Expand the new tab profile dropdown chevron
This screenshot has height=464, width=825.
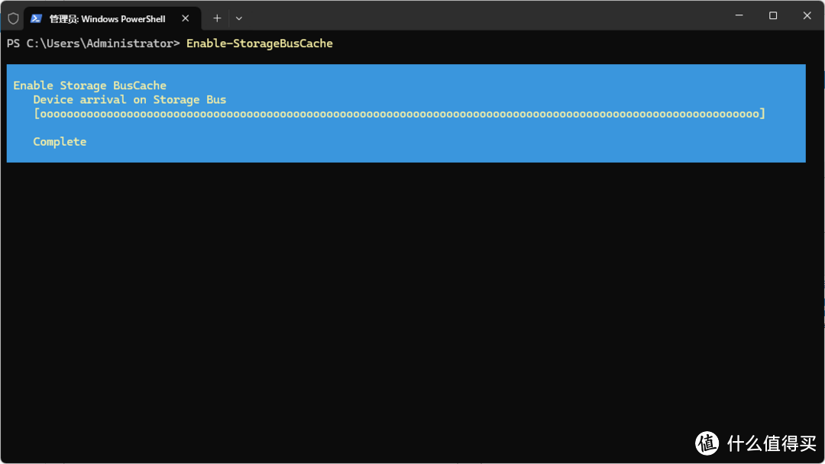click(x=239, y=18)
